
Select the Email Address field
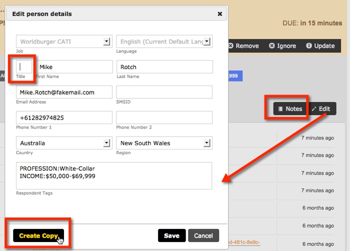point(64,92)
